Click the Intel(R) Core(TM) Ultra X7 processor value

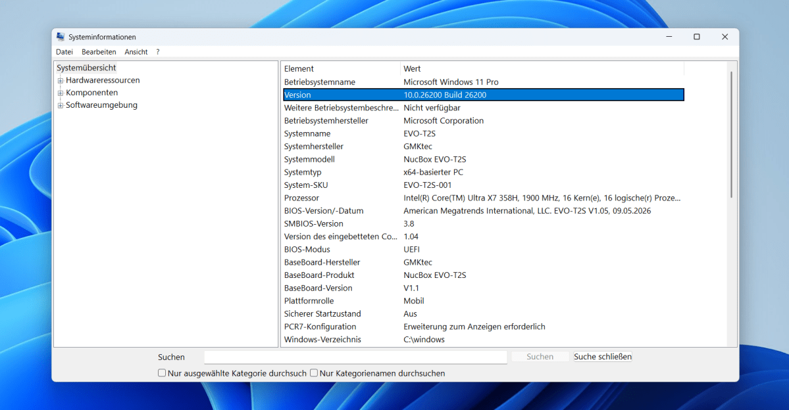pyautogui.click(x=542, y=198)
